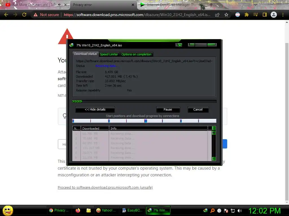289x216 pixels.
Task: Mute the YouTube tab via speaker icon
Action: [x=60, y=5]
